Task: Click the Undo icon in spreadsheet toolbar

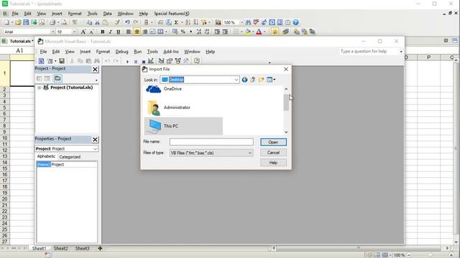Action: pos(127,22)
